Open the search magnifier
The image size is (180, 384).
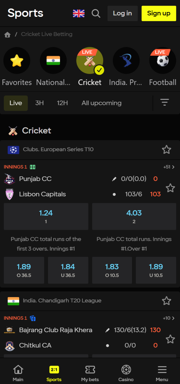96,13
